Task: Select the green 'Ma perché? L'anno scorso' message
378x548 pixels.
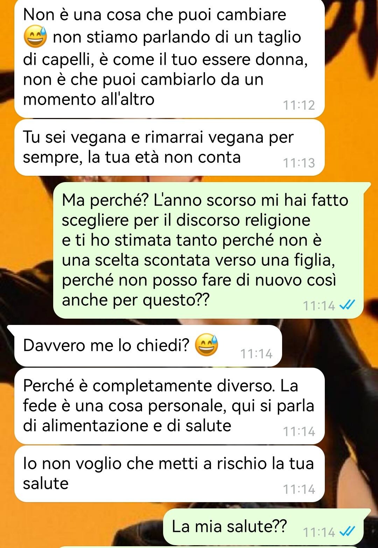Action: 209,250
